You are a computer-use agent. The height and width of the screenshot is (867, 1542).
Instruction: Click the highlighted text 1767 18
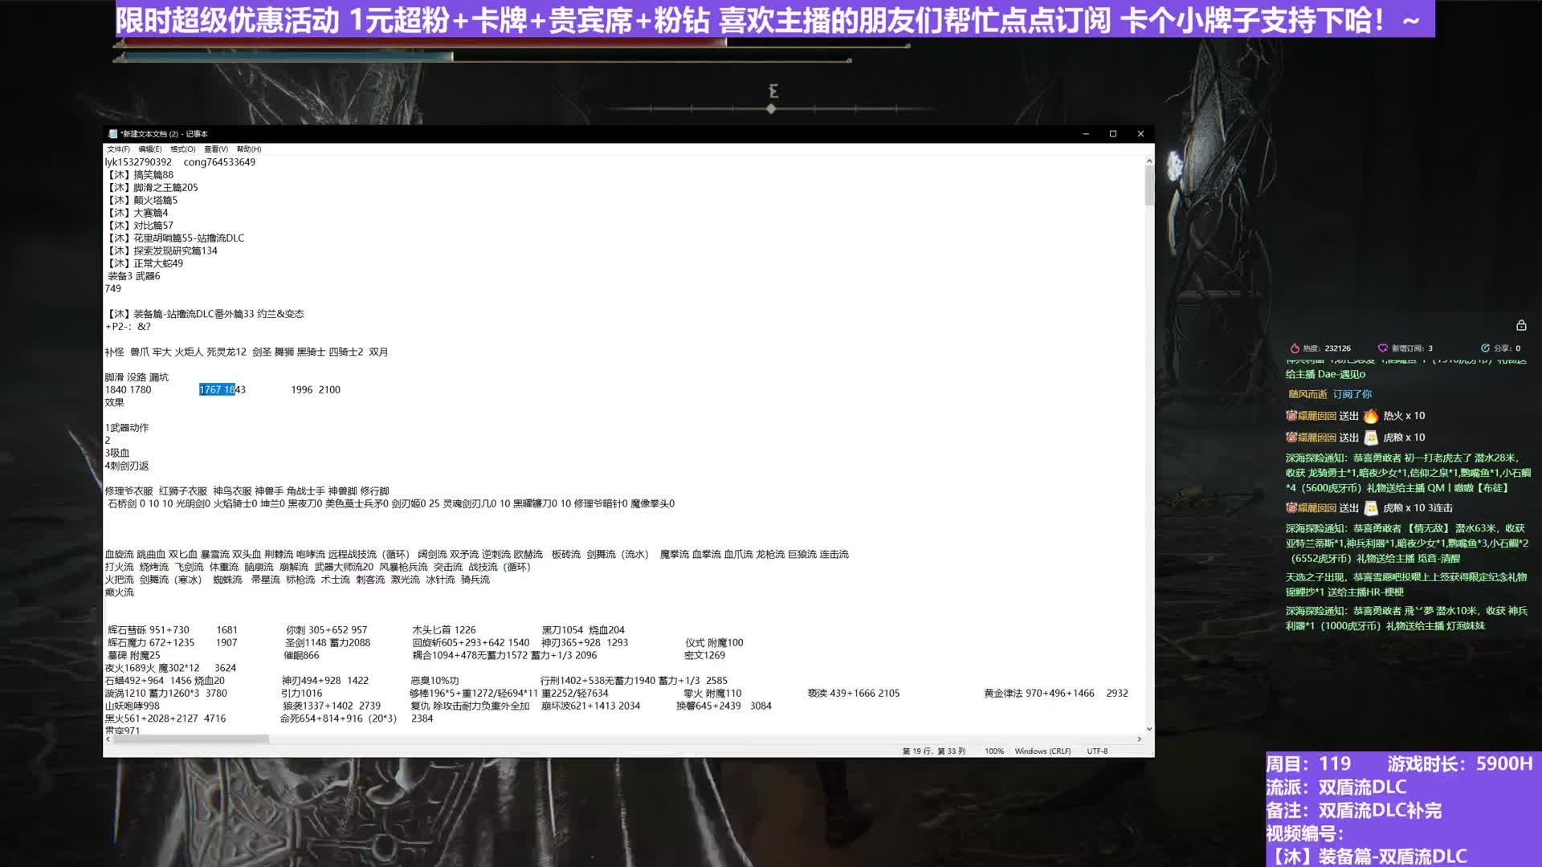(x=215, y=389)
